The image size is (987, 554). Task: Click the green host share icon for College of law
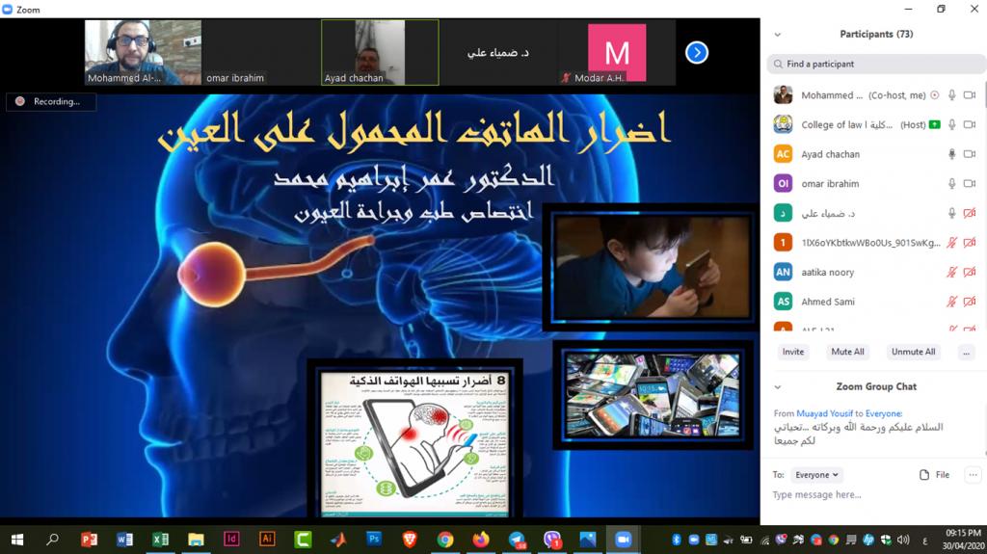tap(935, 125)
